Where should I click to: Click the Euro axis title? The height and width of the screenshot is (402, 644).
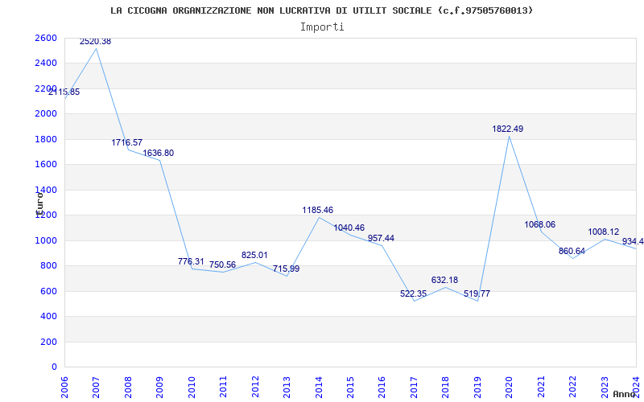39,203
